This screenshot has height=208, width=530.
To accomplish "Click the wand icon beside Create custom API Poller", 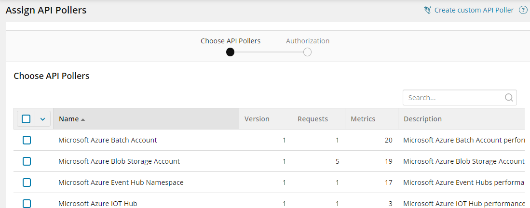I will click(x=427, y=10).
